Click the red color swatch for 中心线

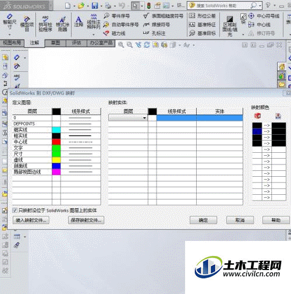coord(56,142)
